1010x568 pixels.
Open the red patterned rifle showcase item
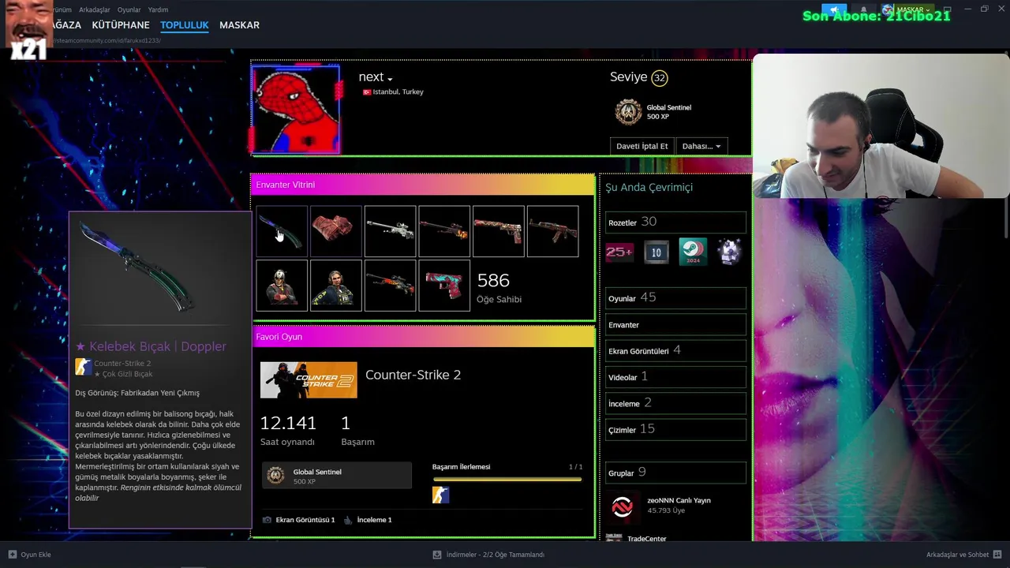(499, 231)
